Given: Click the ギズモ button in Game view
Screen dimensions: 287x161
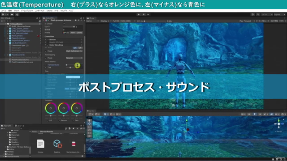Looking at the screenshot, I should (x=281, y=21).
